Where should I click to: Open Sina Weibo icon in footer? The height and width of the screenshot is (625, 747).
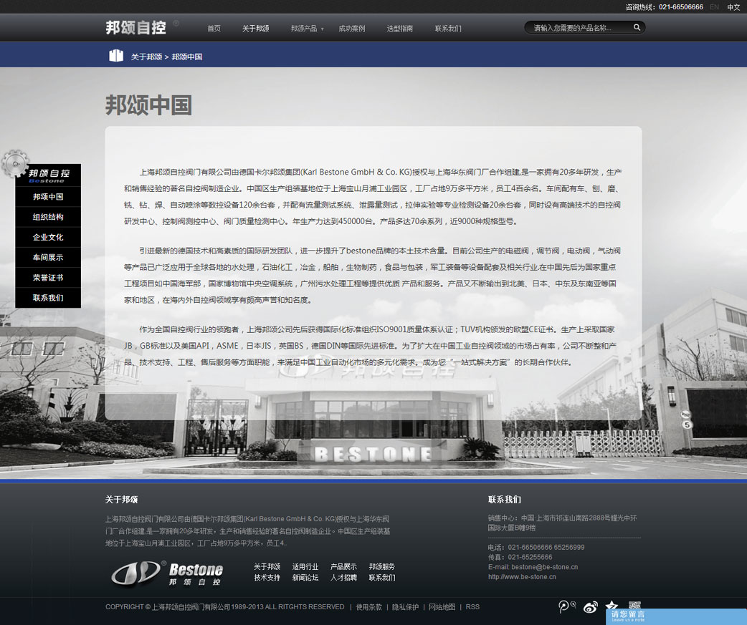(591, 607)
